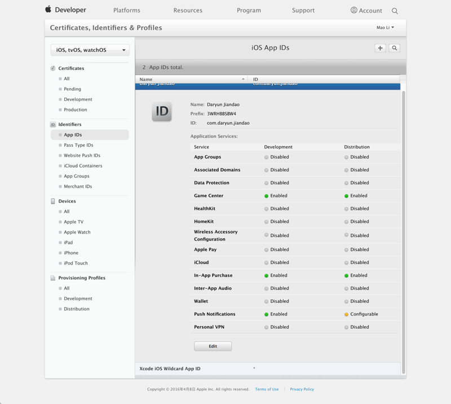The width and height of the screenshot is (451, 404).
Task: Show Production certificates
Action: pyautogui.click(x=76, y=109)
